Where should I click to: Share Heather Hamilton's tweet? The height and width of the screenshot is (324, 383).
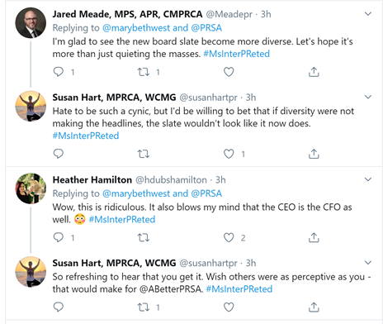pos(314,237)
